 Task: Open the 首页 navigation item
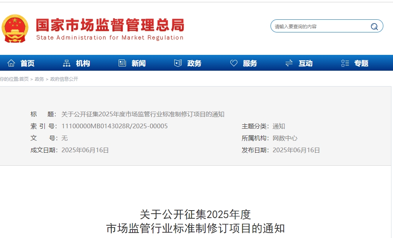(27, 63)
